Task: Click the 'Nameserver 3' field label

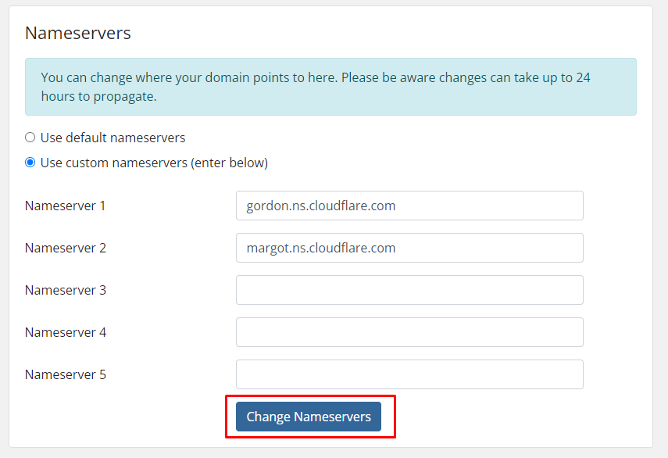Action: pos(66,290)
